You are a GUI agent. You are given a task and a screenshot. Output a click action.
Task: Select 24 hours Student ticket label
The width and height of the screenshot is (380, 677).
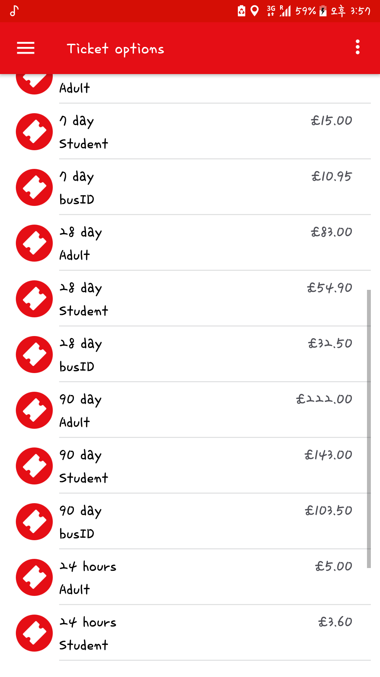point(88,633)
